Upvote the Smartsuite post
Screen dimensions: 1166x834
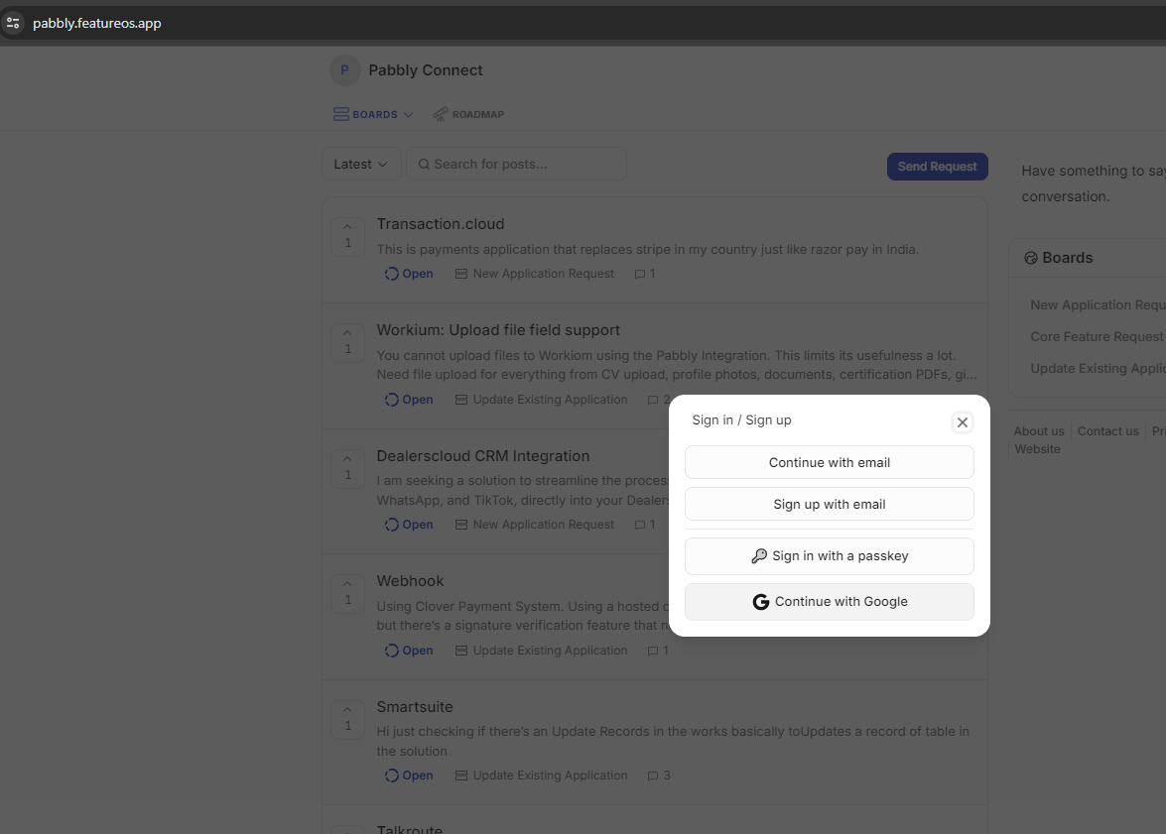tap(348, 720)
